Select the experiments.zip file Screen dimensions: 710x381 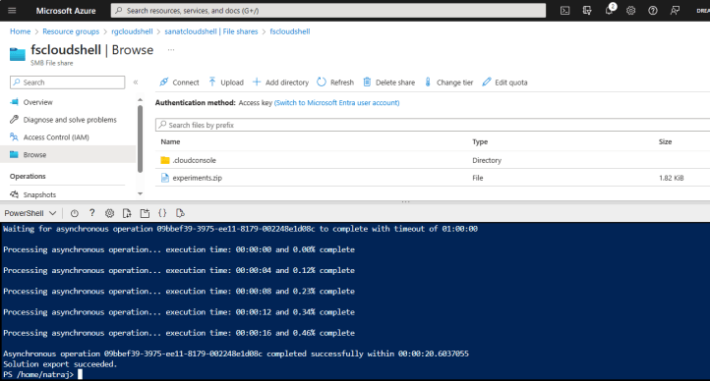(197, 178)
